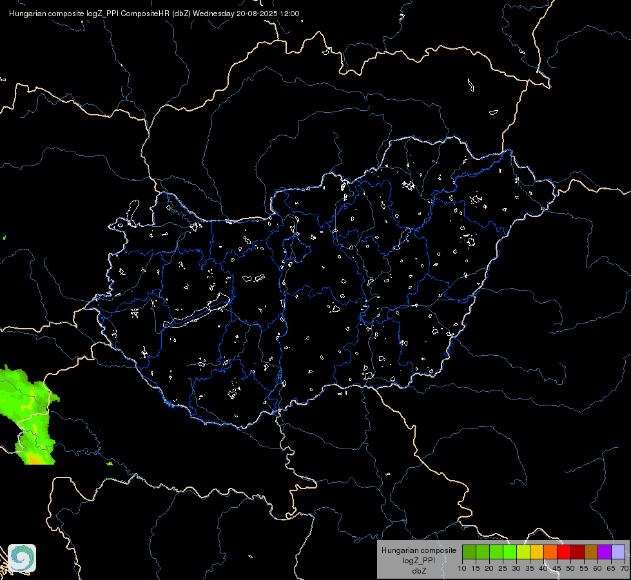The image size is (631, 580).
Task: Click the 'Hungarian composite logZ_PPI CompositeHR' title text
Action: [x=90, y=14]
